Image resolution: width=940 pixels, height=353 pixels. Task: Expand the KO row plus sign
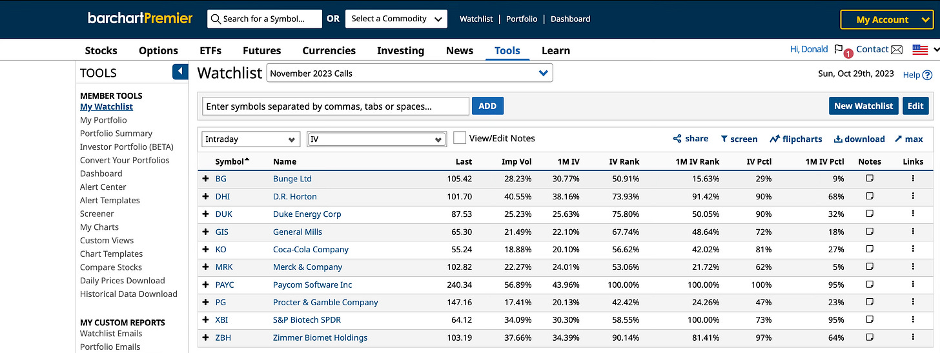[x=206, y=249]
